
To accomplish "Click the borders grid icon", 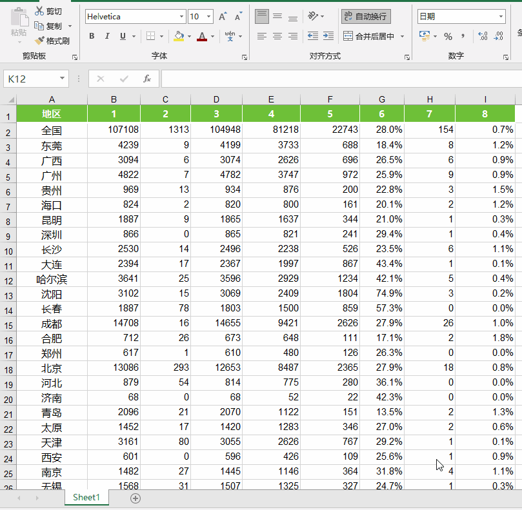I will [150, 36].
